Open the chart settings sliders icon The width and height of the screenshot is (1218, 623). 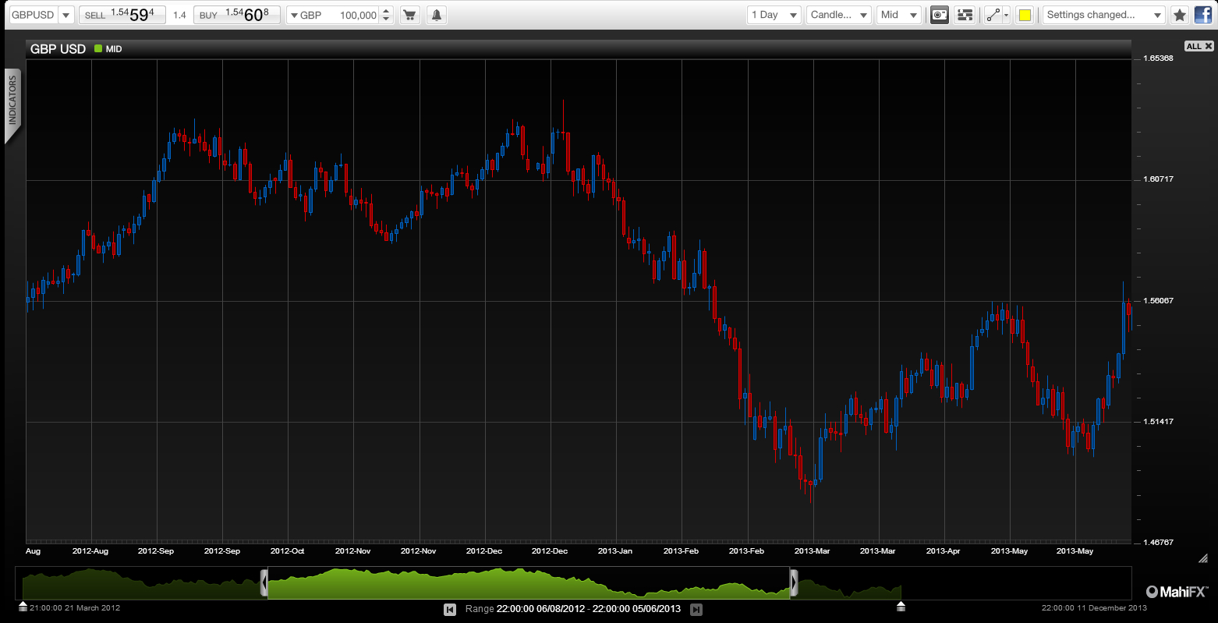tap(965, 15)
